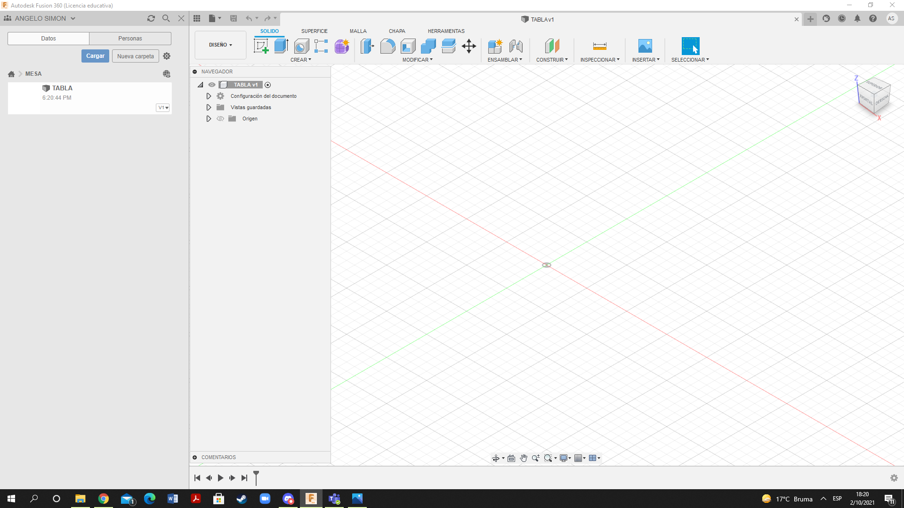Click the Cargar button
Viewport: 904px width, 508px height.
point(95,56)
